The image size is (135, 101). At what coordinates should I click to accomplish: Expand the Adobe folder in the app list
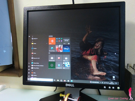click(39, 43)
